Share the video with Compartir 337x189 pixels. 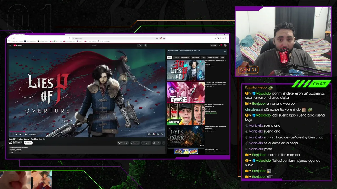(x=135, y=143)
